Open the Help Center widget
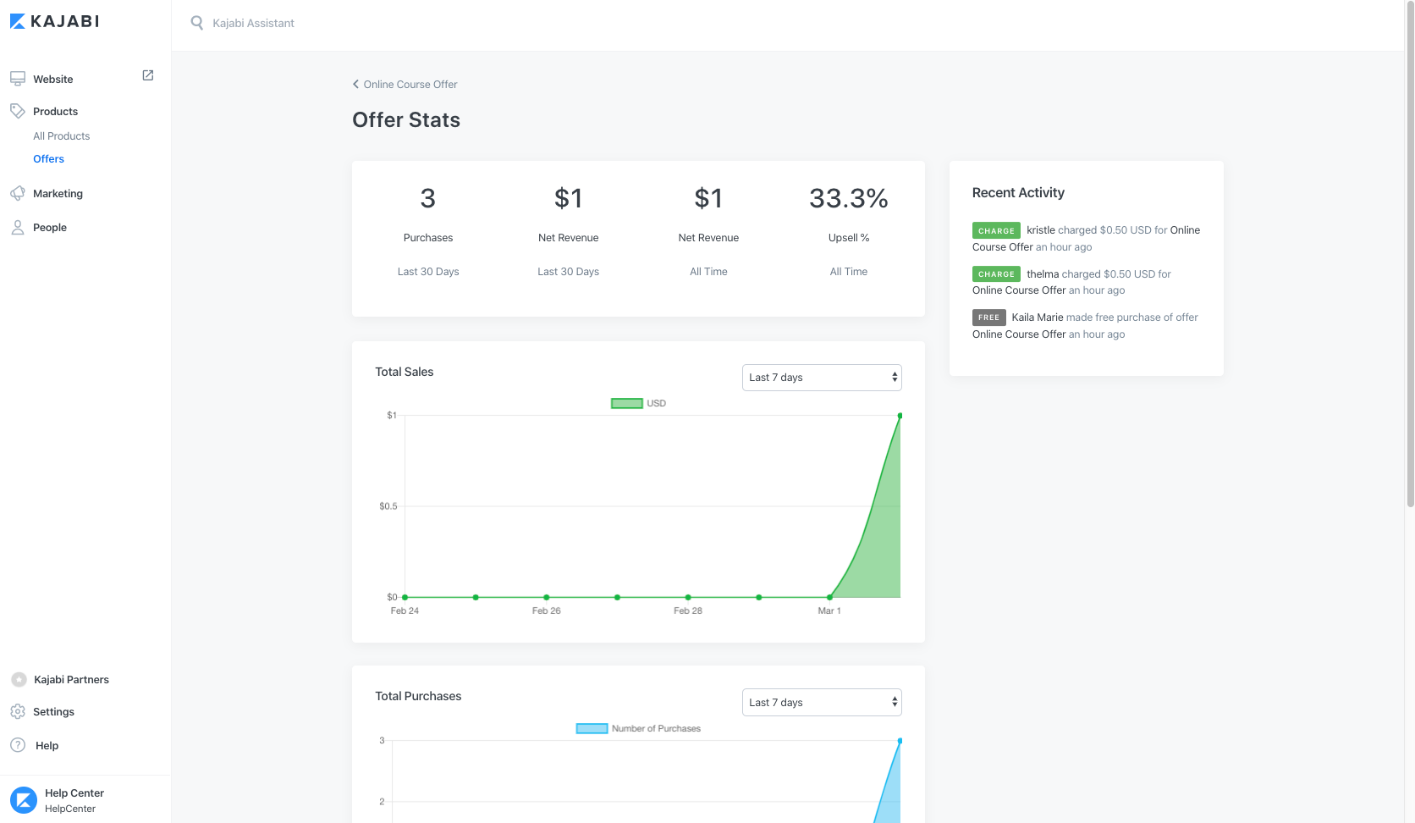Screen dimensions: 1415x823 coord(74,800)
